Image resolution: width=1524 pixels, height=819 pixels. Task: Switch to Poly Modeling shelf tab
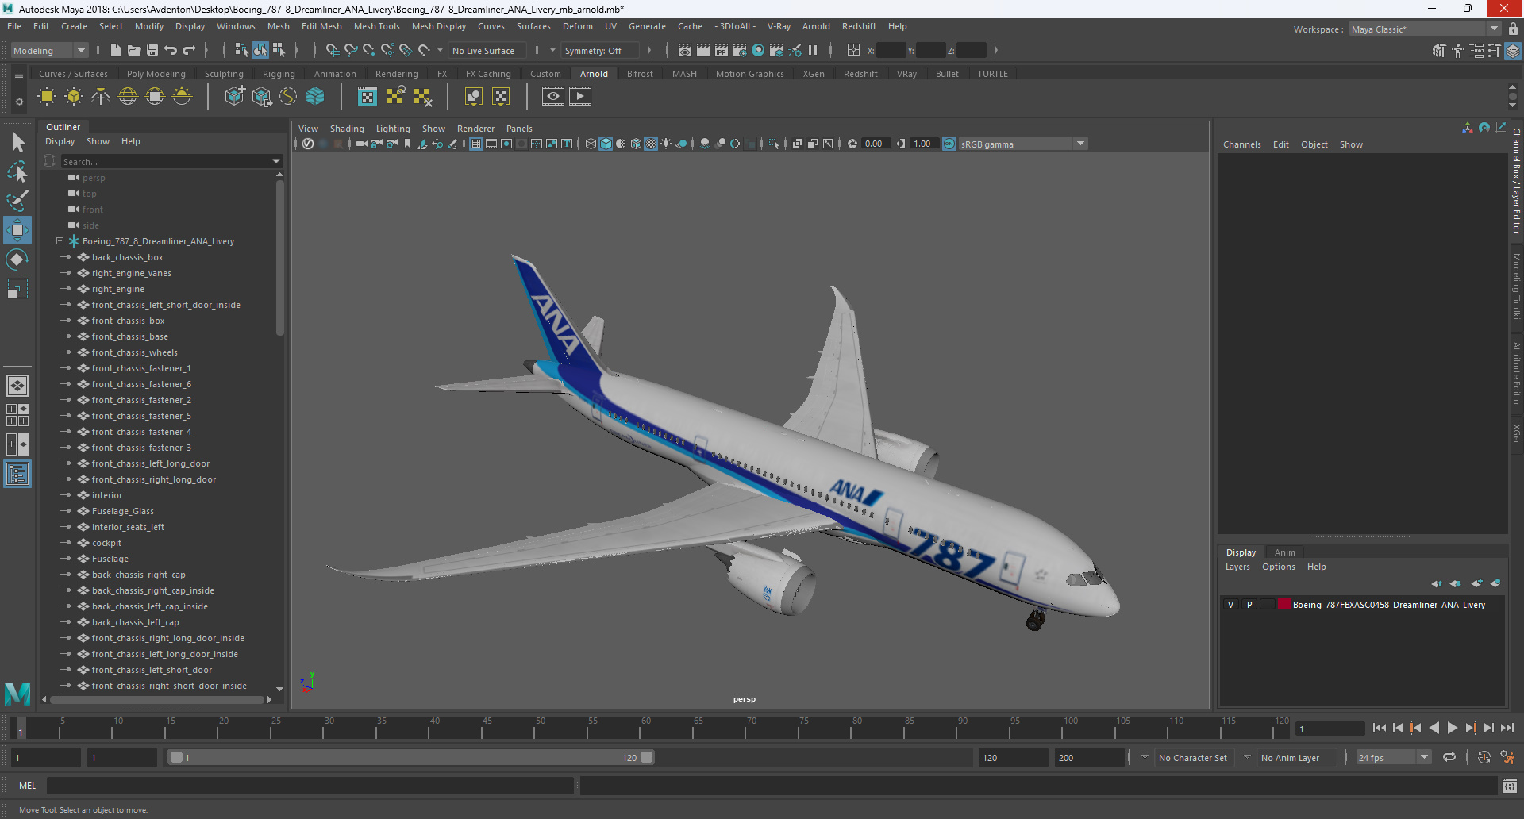click(156, 74)
